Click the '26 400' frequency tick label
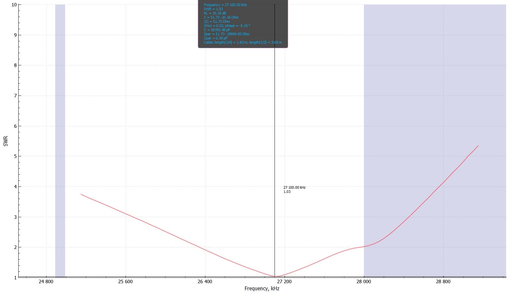Viewport: 510px width, 297px height. pyautogui.click(x=205, y=282)
